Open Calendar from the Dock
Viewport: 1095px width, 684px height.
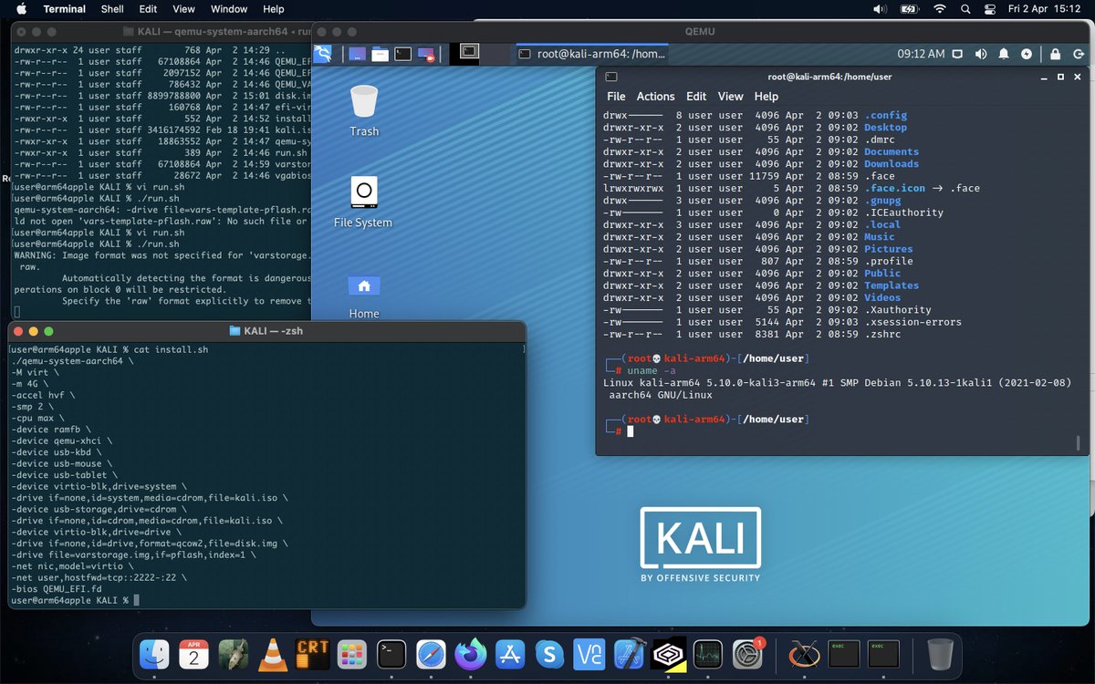pos(194,653)
